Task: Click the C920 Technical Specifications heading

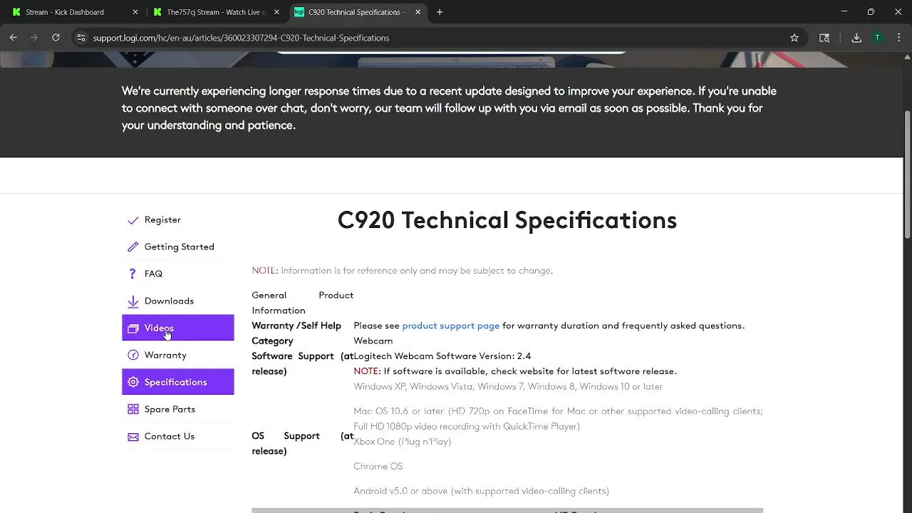Action: pyautogui.click(x=507, y=220)
